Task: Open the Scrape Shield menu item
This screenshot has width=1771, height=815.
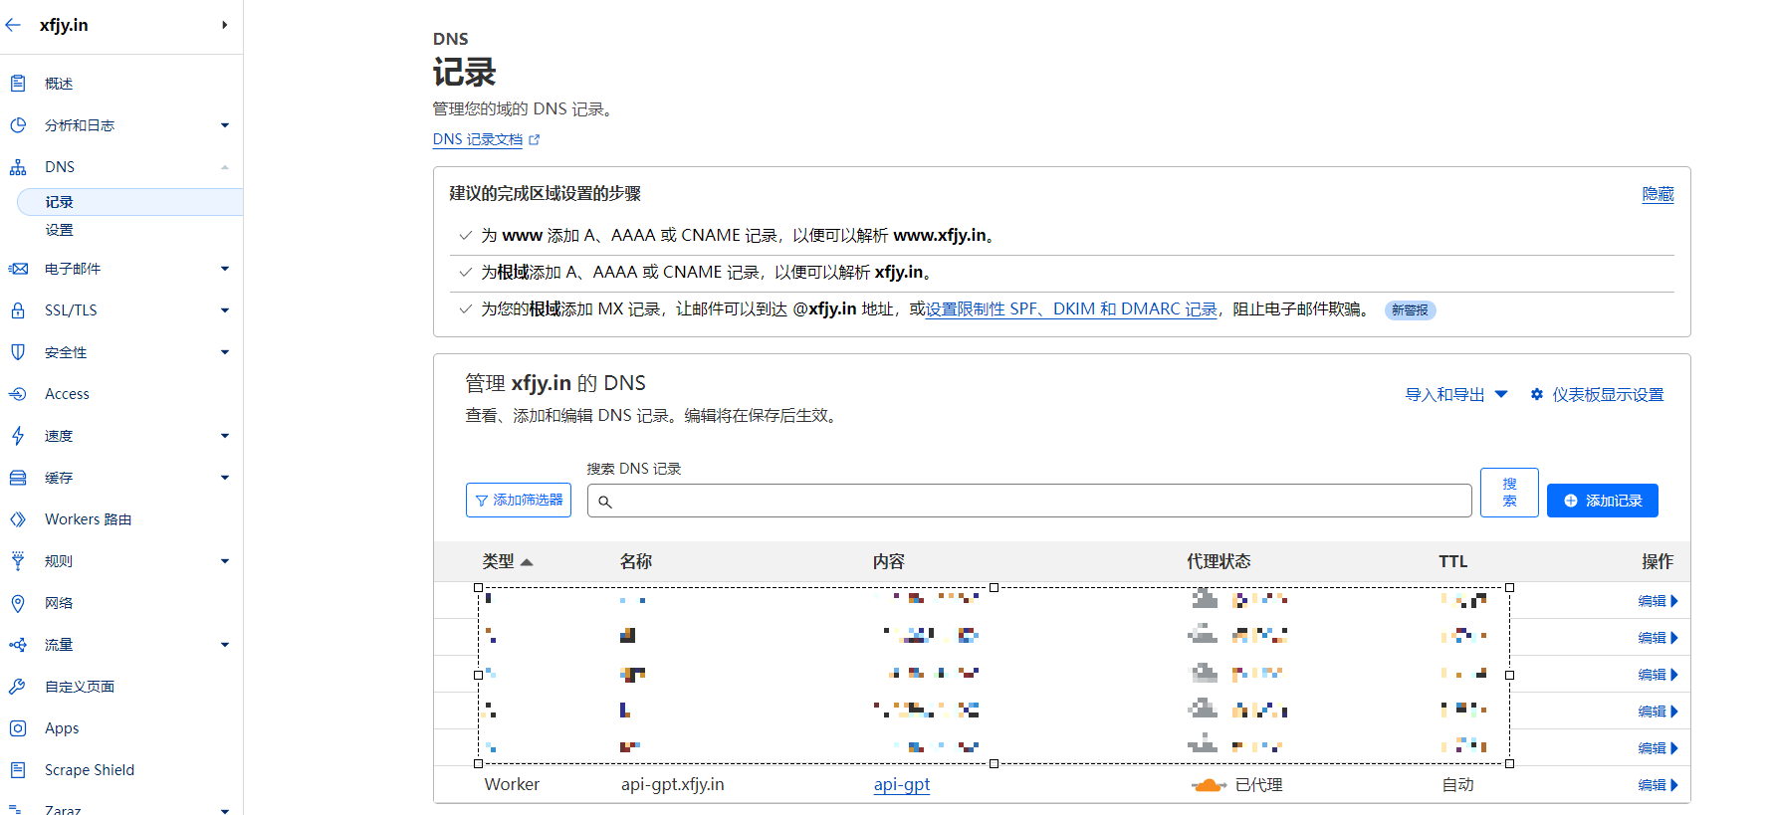Action: coord(90,770)
